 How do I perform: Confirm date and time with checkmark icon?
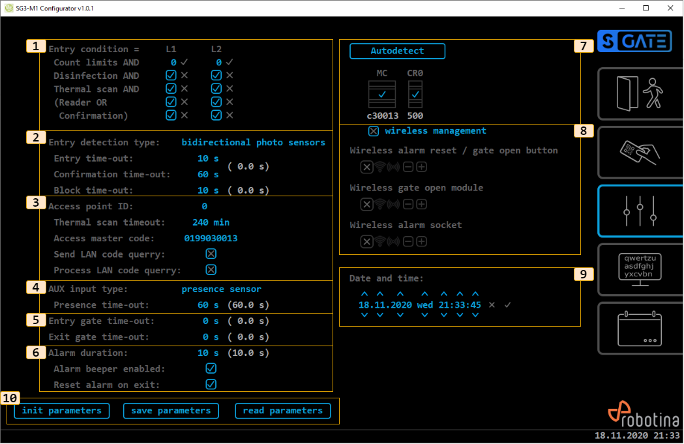507,304
